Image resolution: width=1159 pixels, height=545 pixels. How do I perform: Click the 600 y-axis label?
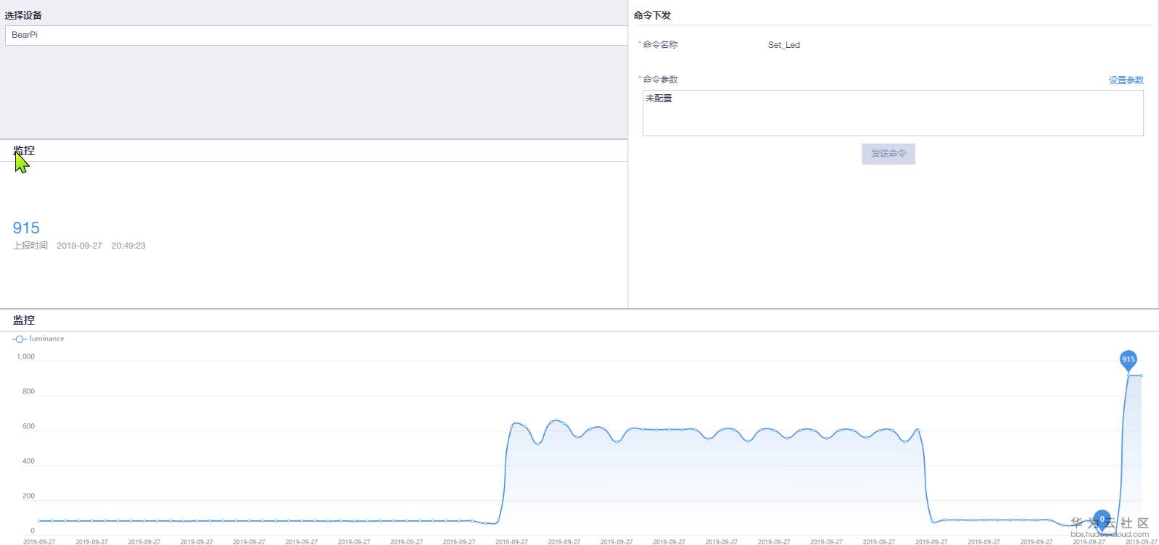(x=28, y=426)
